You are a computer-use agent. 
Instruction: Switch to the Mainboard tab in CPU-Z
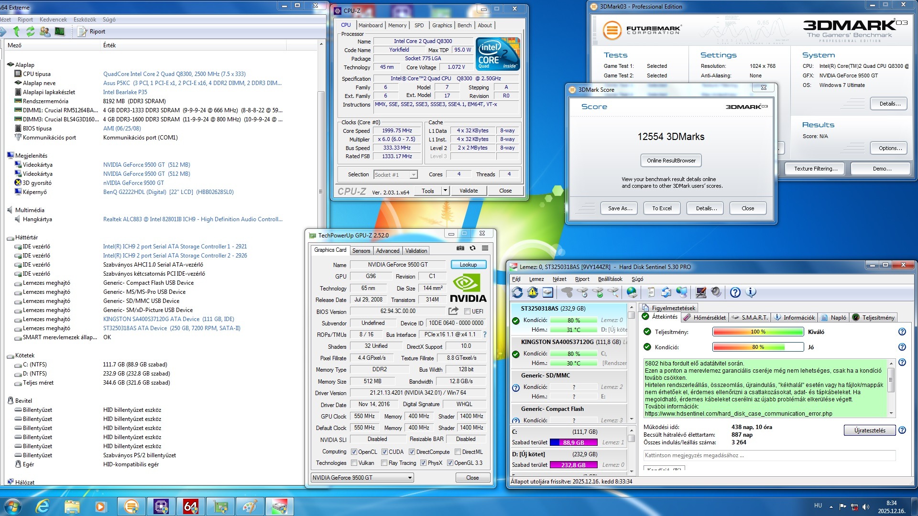370,25
